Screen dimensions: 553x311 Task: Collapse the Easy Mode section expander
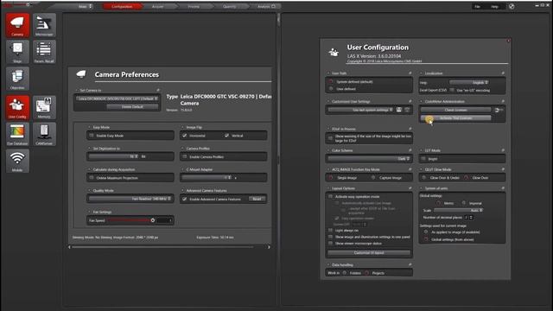(89, 127)
